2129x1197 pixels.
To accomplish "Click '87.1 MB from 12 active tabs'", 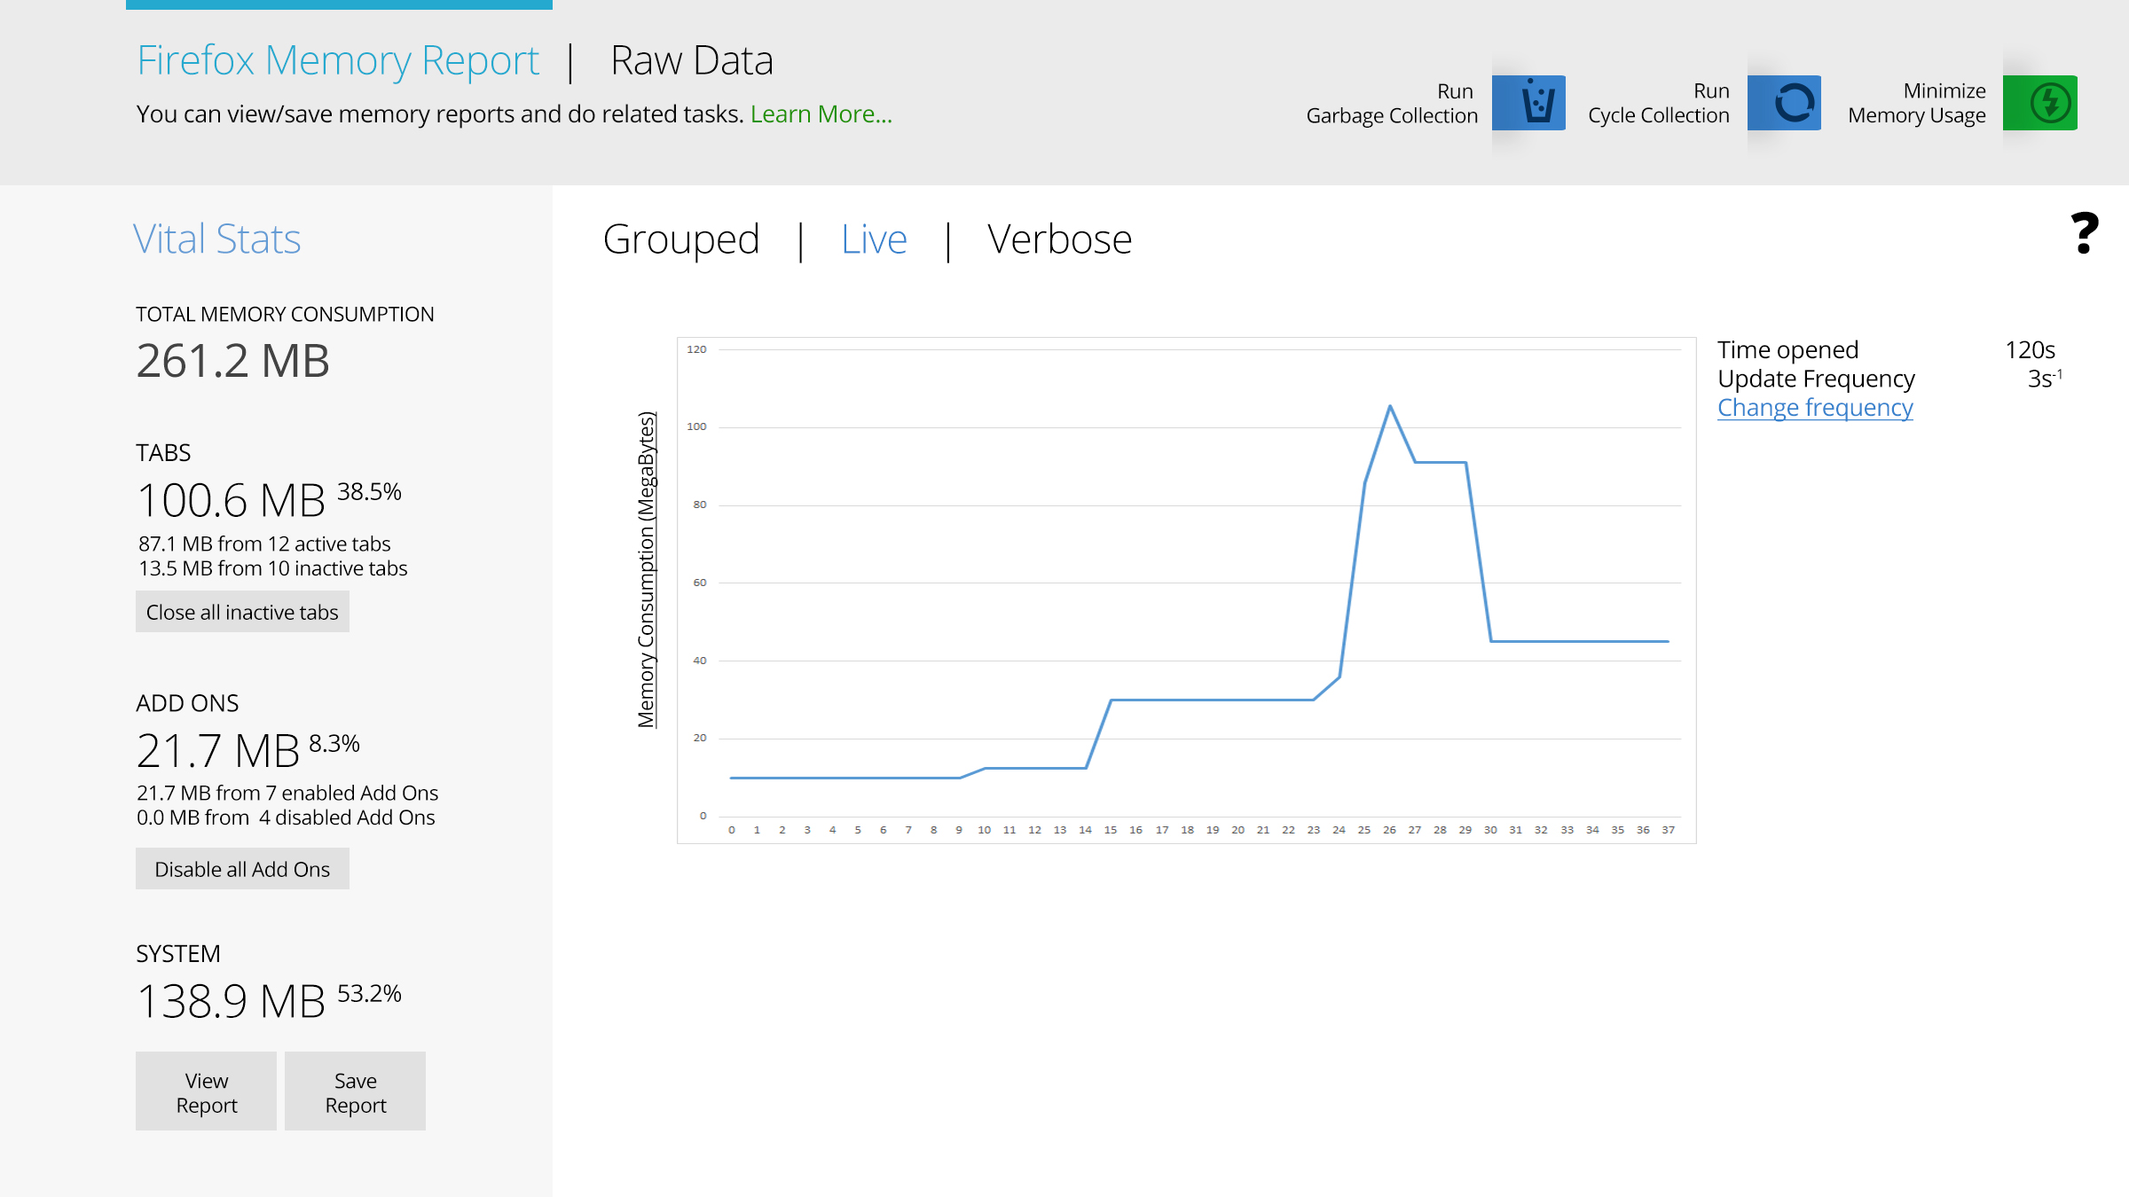I will 264,544.
